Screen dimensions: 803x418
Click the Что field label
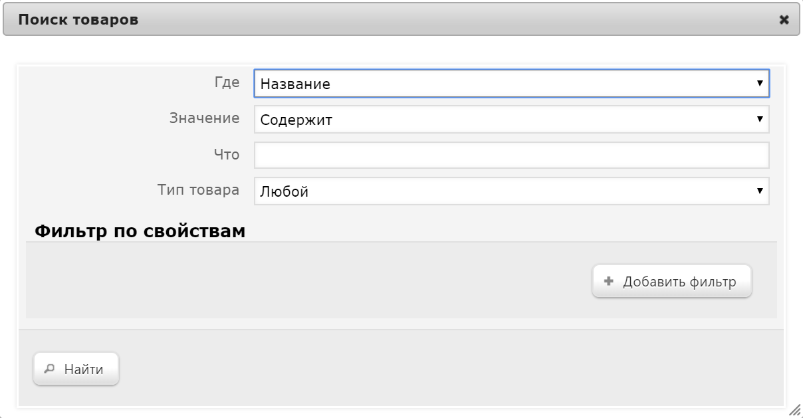(226, 154)
